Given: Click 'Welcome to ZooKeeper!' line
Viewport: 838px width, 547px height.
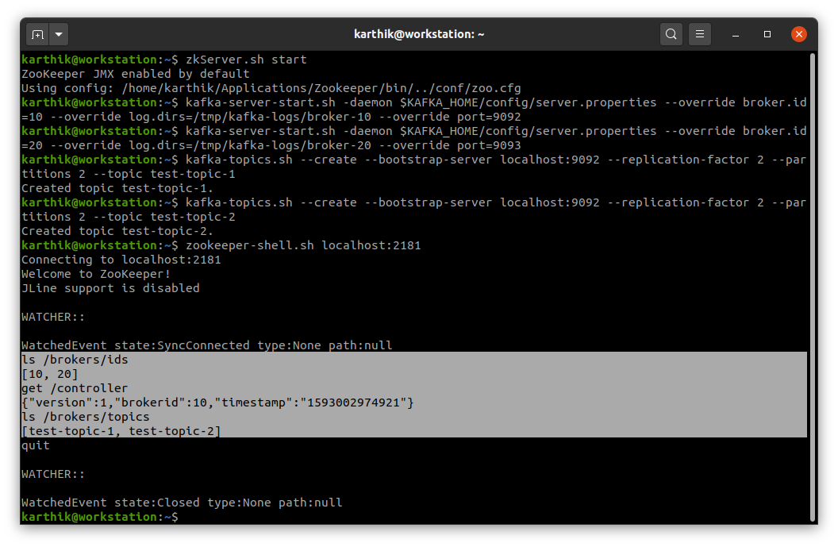Looking at the screenshot, I should coord(96,274).
